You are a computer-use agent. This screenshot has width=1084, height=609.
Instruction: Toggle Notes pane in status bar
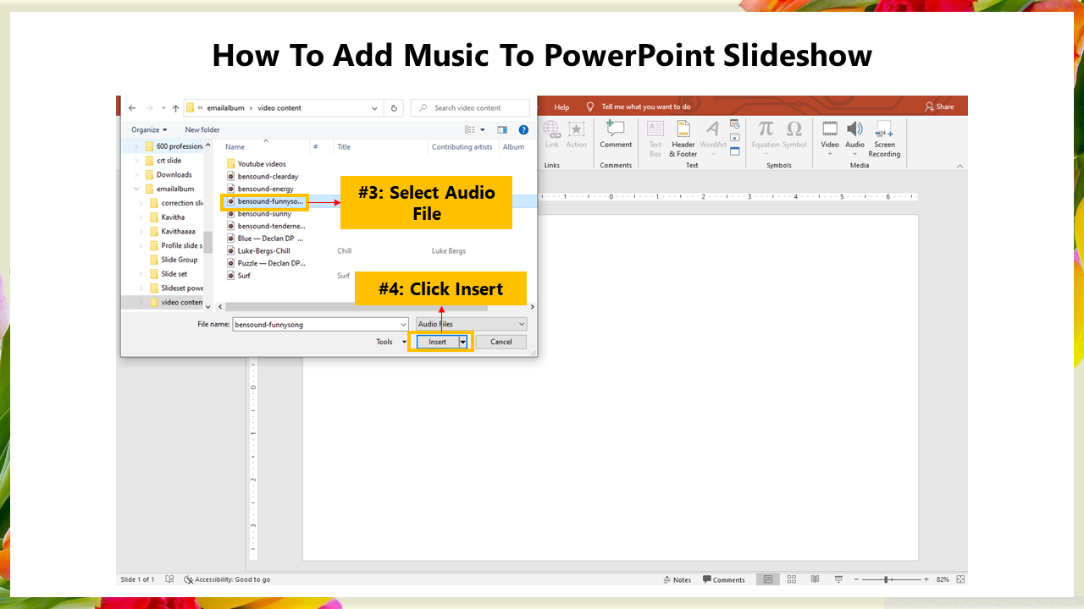point(677,579)
